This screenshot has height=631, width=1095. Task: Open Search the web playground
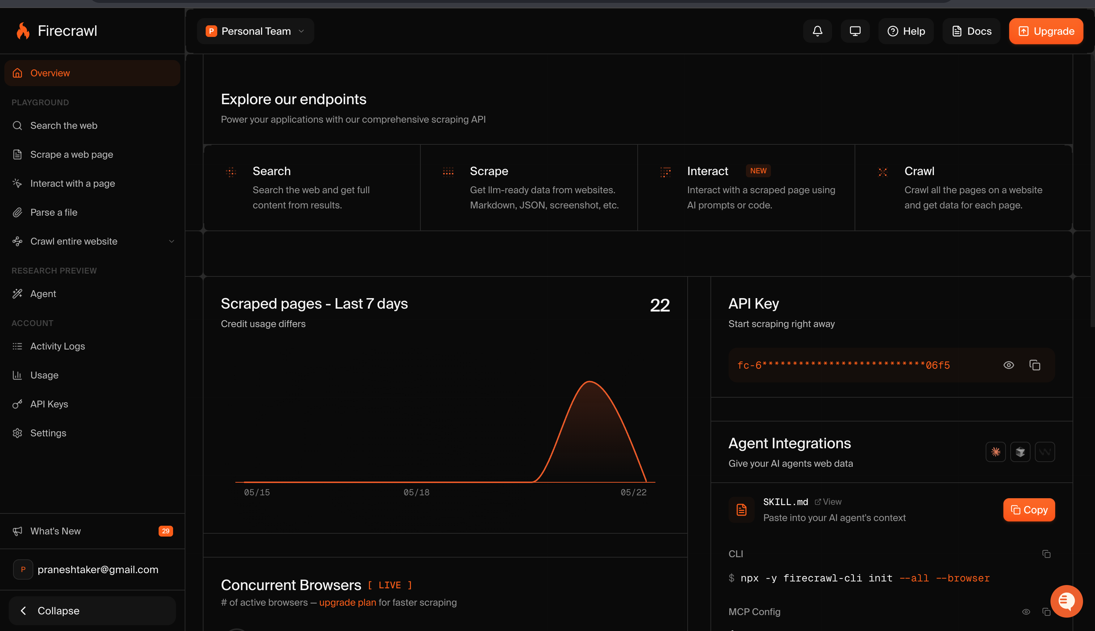(x=92, y=126)
